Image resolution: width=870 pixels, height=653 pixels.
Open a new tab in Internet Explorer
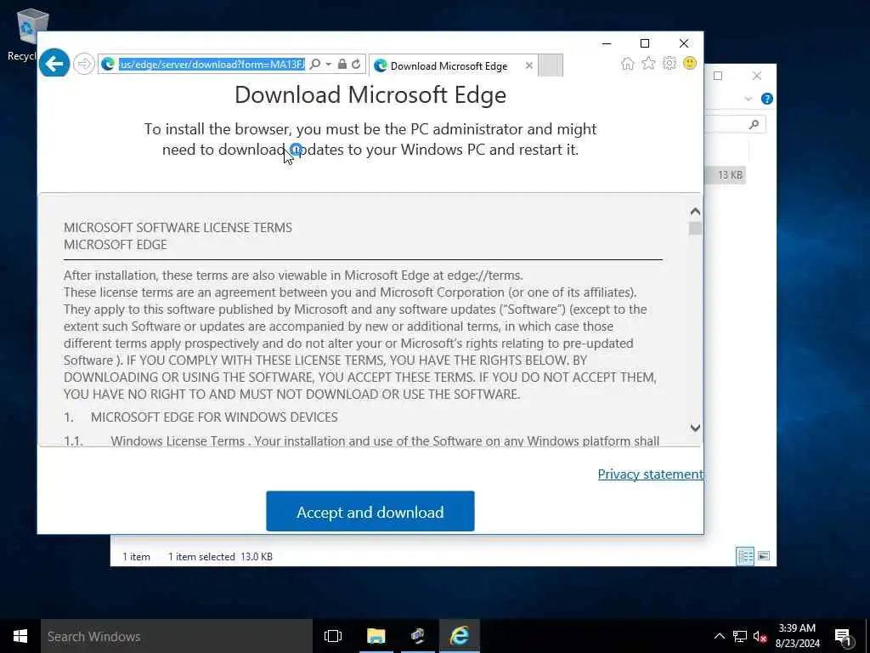point(551,65)
